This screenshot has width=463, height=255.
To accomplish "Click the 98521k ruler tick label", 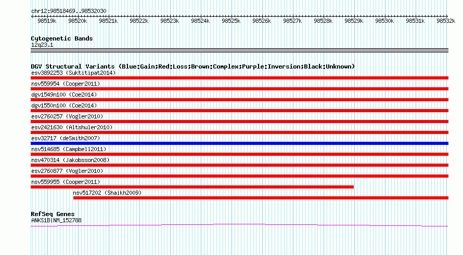I will (x=108, y=21).
